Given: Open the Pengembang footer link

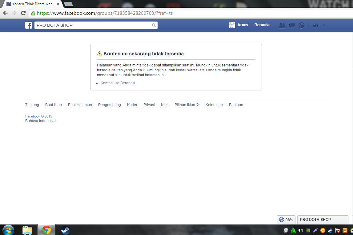Looking at the screenshot, I should tap(110, 105).
